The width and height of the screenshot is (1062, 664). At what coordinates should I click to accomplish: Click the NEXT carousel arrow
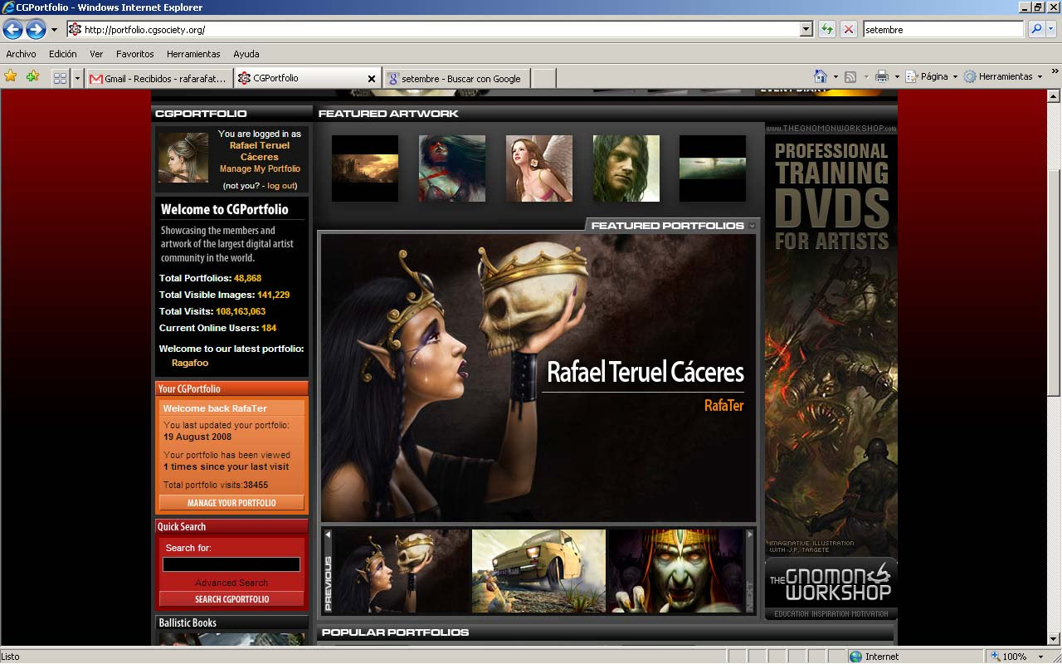click(x=750, y=571)
